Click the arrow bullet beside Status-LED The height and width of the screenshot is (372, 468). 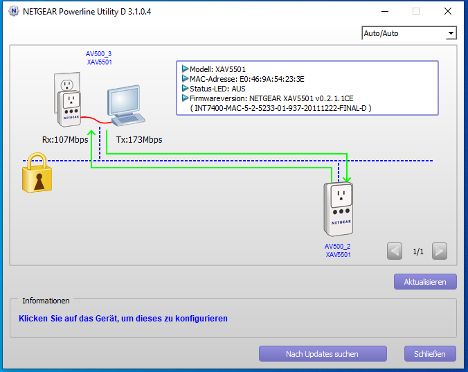tap(185, 89)
